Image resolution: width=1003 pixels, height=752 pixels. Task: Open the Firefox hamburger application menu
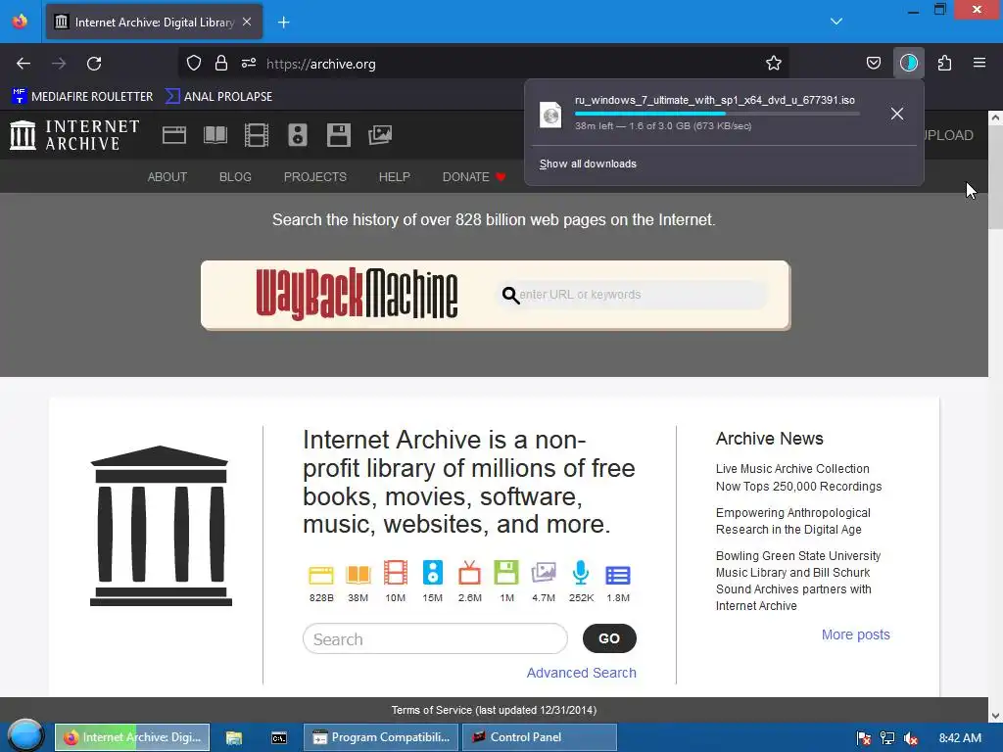[x=979, y=64]
